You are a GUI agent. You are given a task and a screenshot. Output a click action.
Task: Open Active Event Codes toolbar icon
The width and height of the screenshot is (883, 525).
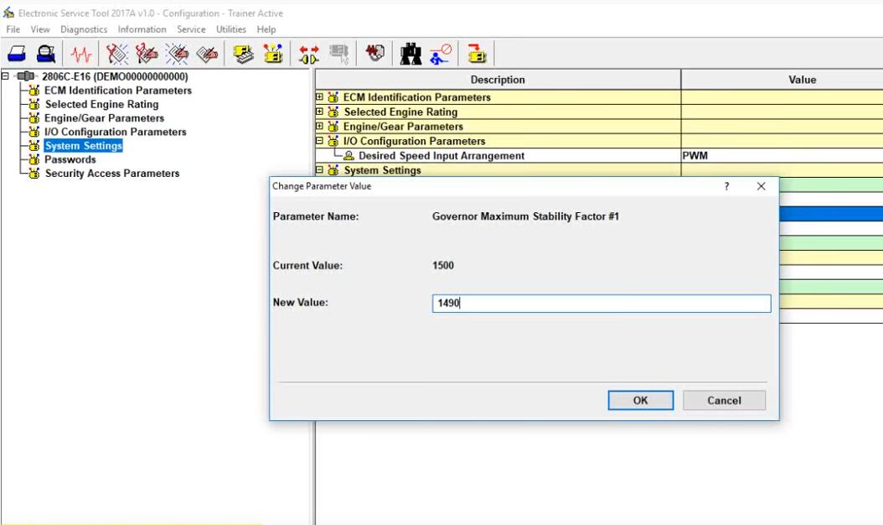(177, 55)
